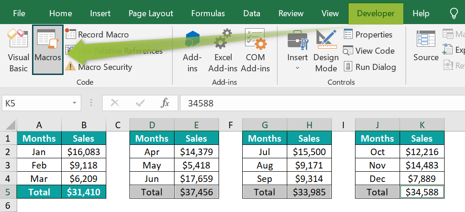Switch to the Insert ribbon tab
This screenshot has width=465, height=212.
(x=100, y=13)
